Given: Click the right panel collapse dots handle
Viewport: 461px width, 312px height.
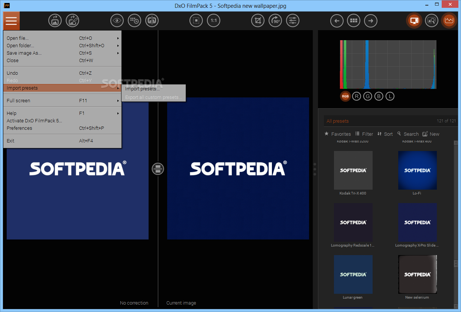Looking at the screenshot, I should 315,169.
